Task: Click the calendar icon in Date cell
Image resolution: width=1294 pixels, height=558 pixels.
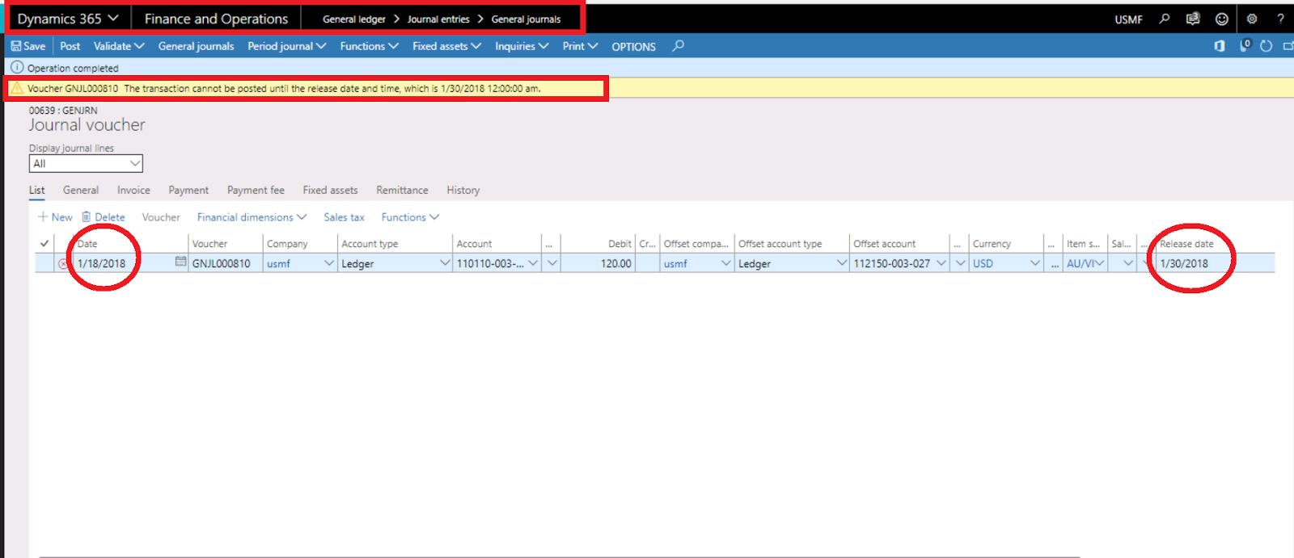Action: (180, 262)
